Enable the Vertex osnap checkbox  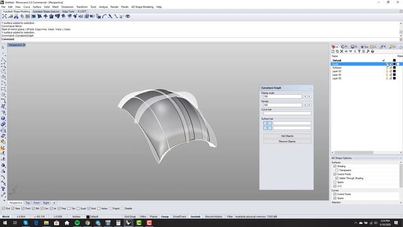(99, 209)
